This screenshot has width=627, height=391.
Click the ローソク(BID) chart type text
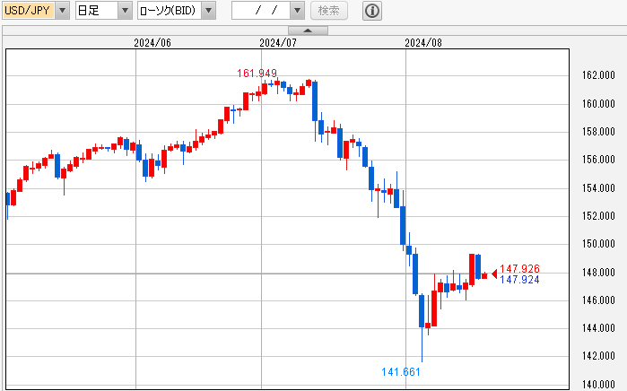click(x=170, y=11)
